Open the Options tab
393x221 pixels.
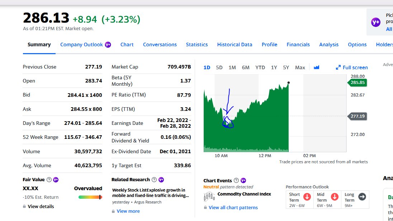tap(357, 44)
